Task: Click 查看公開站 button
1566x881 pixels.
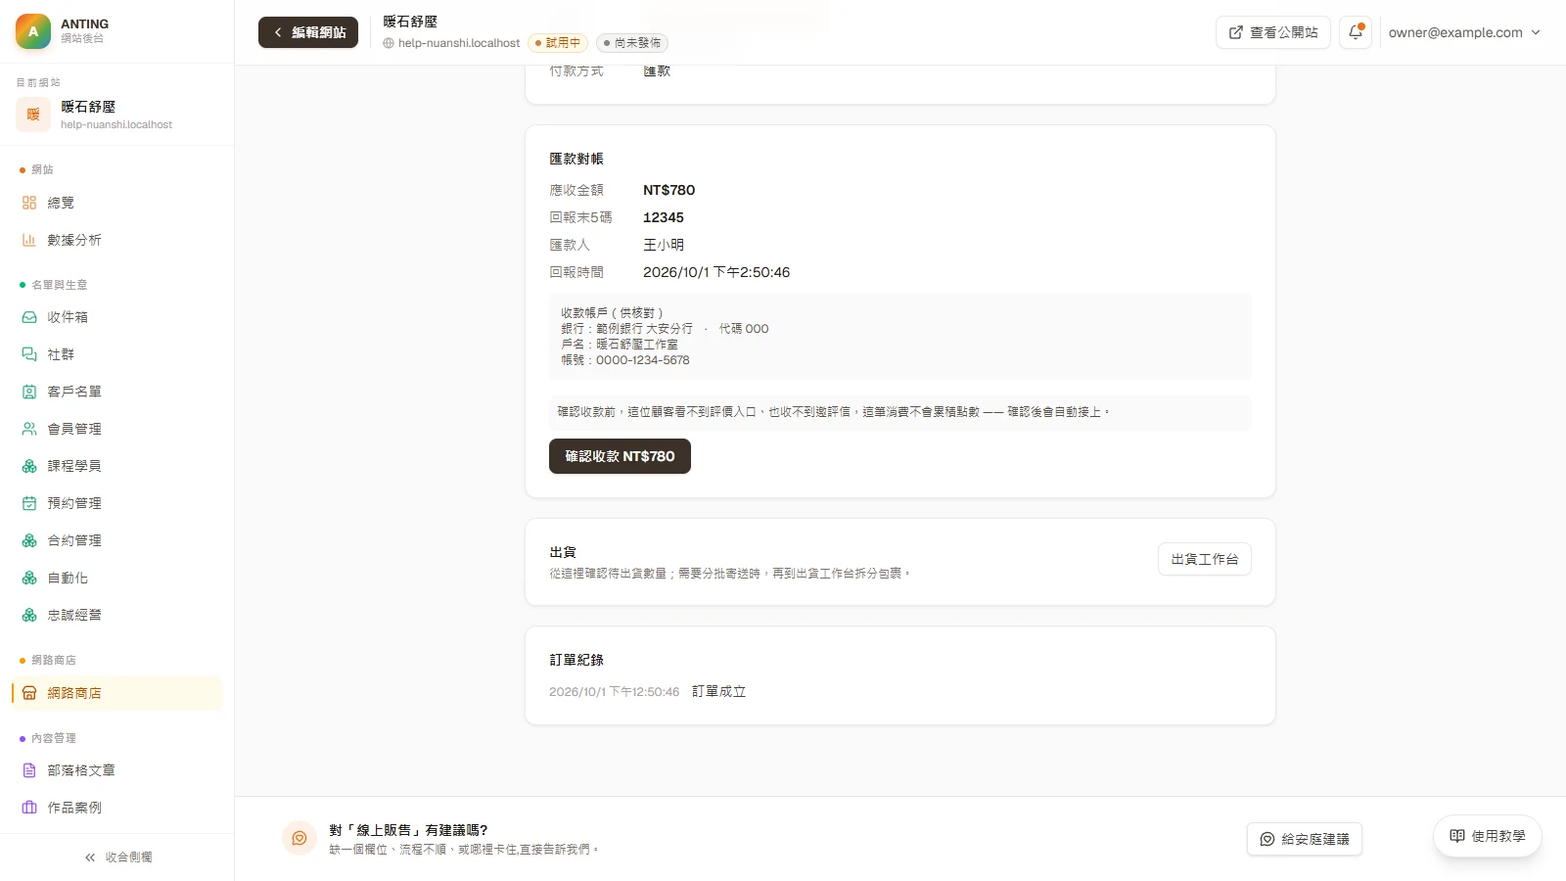Action: coord(1273,32)
